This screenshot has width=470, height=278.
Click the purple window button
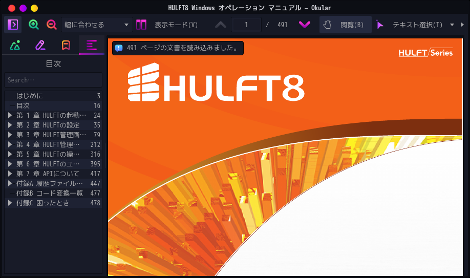click(23, 8)
